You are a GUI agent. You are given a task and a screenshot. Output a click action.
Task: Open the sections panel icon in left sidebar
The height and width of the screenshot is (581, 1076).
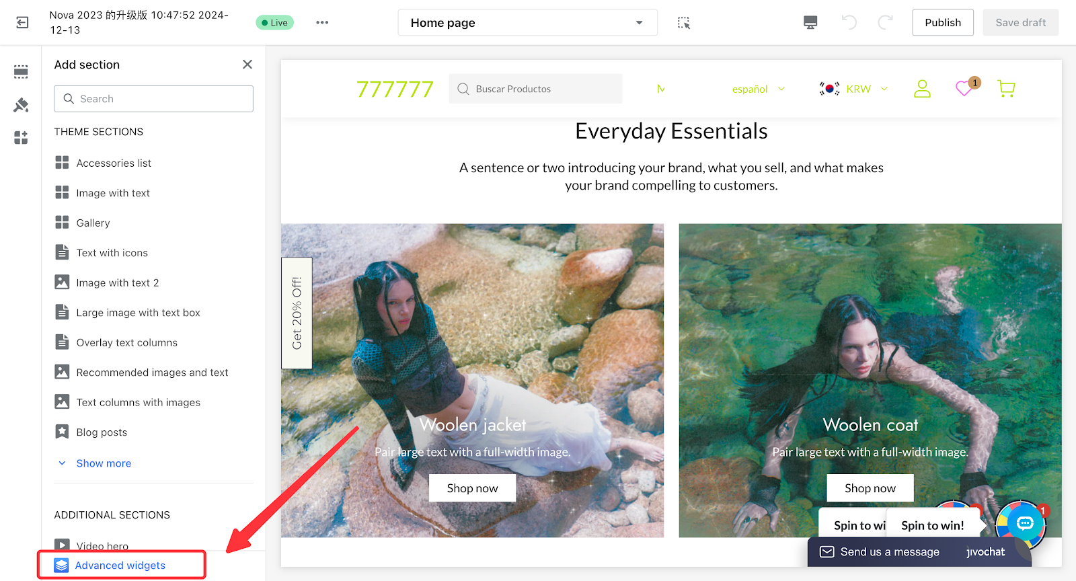pyautogui.click(x=21, y=72)
